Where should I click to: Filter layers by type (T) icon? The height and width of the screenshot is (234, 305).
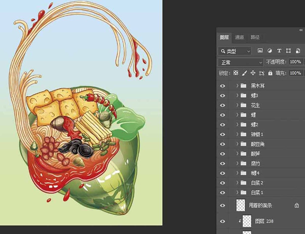point(279,51)
